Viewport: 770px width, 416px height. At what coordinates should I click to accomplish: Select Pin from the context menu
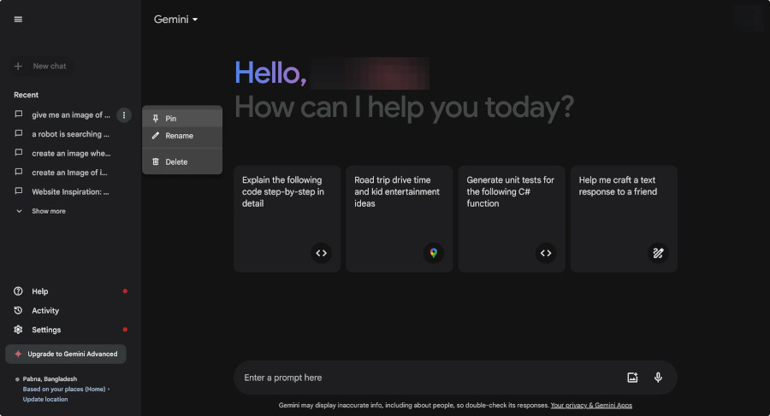pos(182,118)
